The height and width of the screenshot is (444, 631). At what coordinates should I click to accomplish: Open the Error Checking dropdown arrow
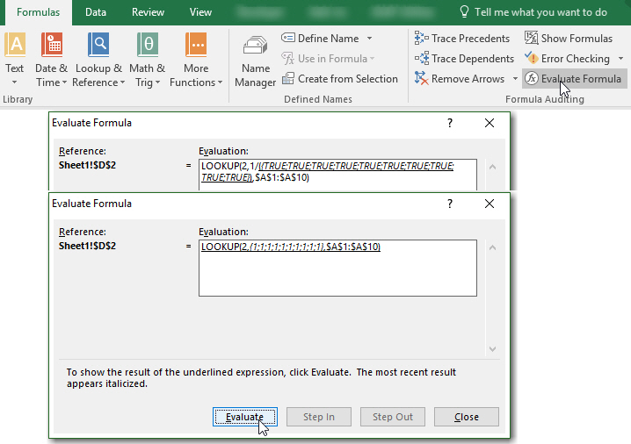(x=620, y=59)
